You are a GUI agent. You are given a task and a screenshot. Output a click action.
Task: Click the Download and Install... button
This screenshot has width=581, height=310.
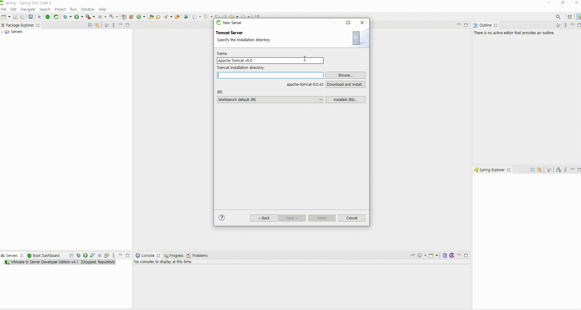[345, 85]
